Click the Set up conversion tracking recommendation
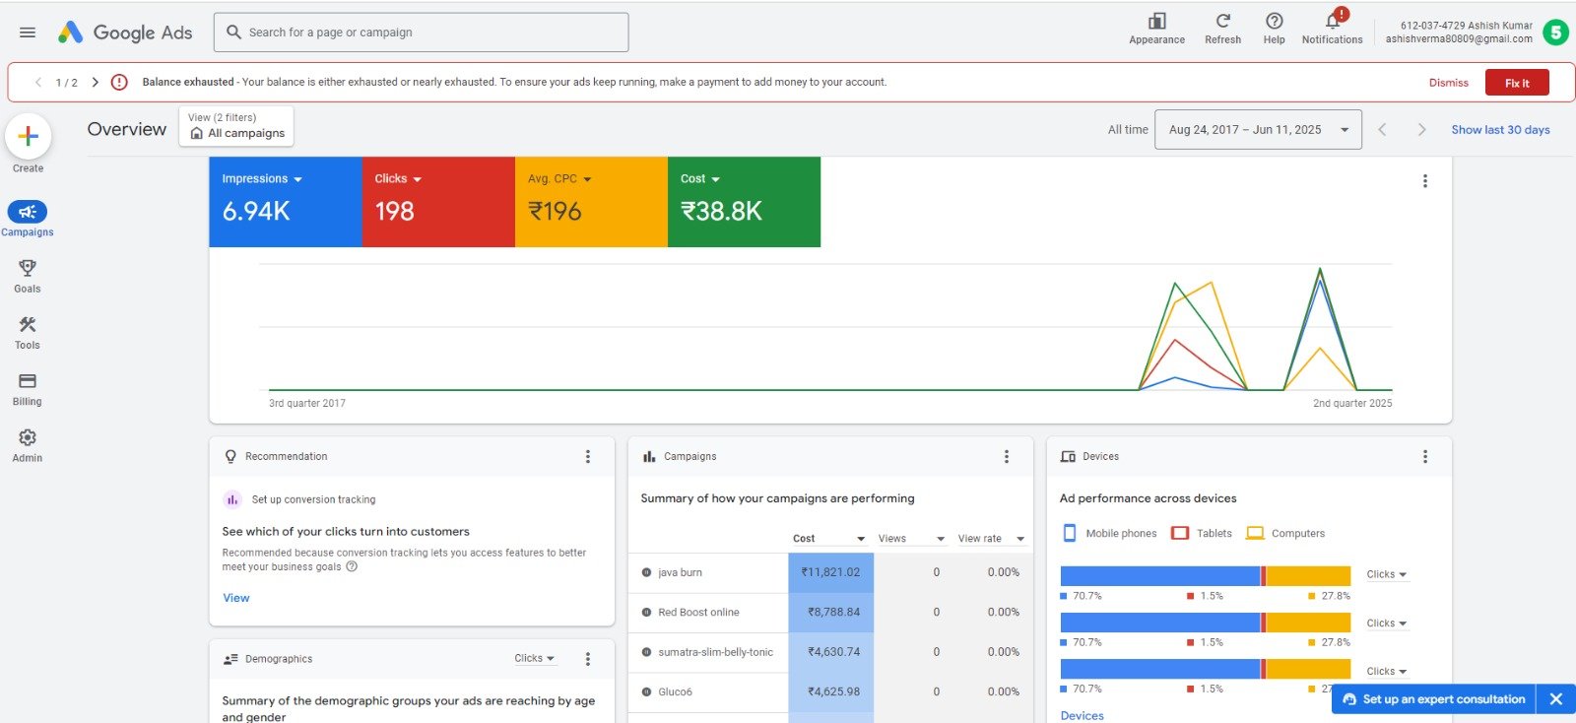Screen dimensions: 1576x723 coord(313,499)
